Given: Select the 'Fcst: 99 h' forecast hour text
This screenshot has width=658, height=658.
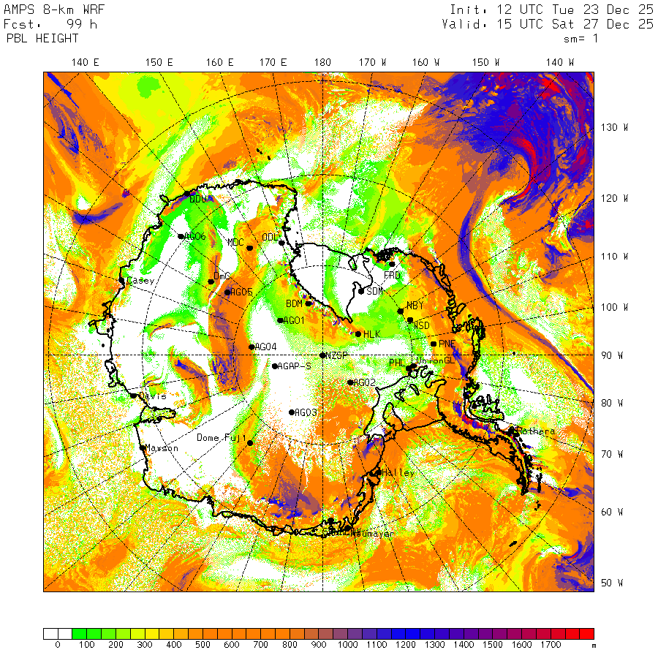Looking at the screenshot, I should click(x=50, y=24).
